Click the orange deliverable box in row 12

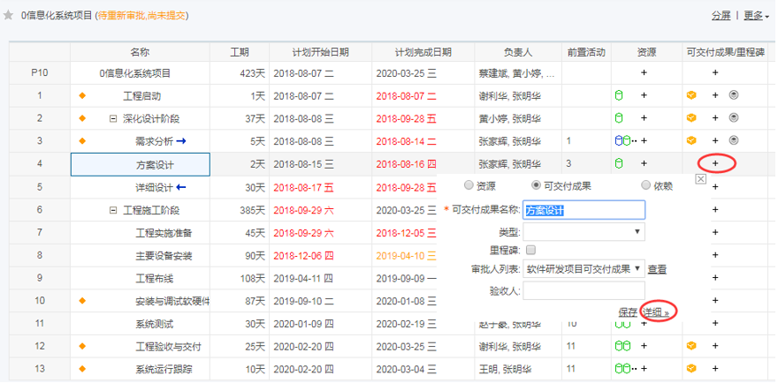691,346
